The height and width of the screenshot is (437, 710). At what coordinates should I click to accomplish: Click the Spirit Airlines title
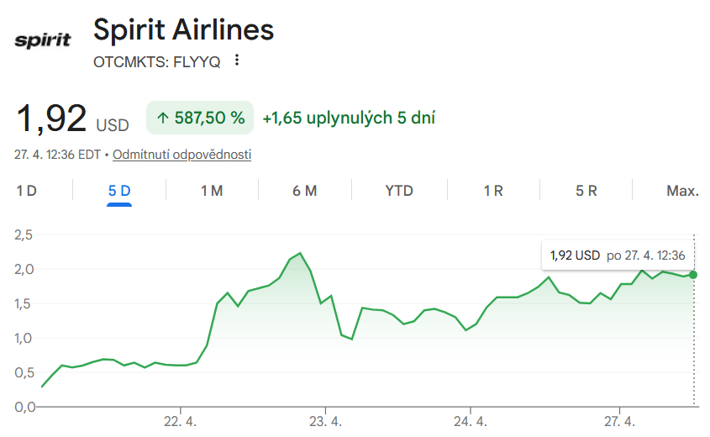[x=184, y=29]
